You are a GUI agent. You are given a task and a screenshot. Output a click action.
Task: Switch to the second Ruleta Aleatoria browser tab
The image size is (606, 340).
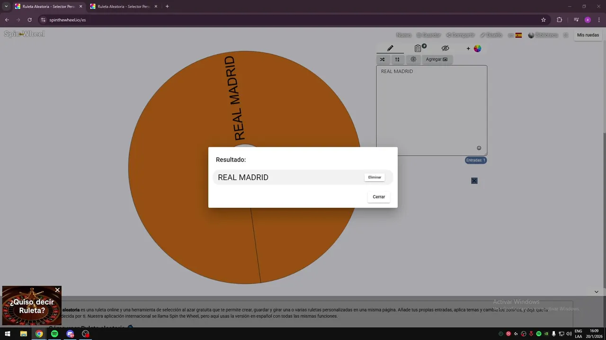tap(124, 7)
